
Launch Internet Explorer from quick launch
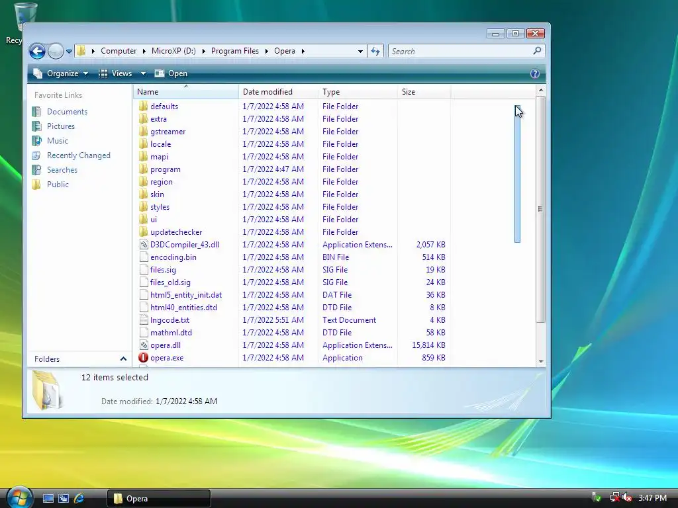click(79, 499)
